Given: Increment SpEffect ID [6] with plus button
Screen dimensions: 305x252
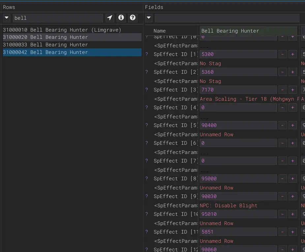Looking at the screenshot, I should tap(292, 143).
